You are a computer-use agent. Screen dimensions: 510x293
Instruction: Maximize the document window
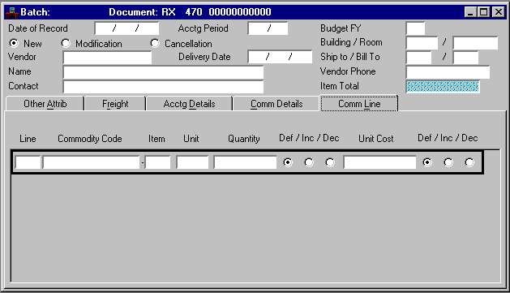(x=484, y=12)
